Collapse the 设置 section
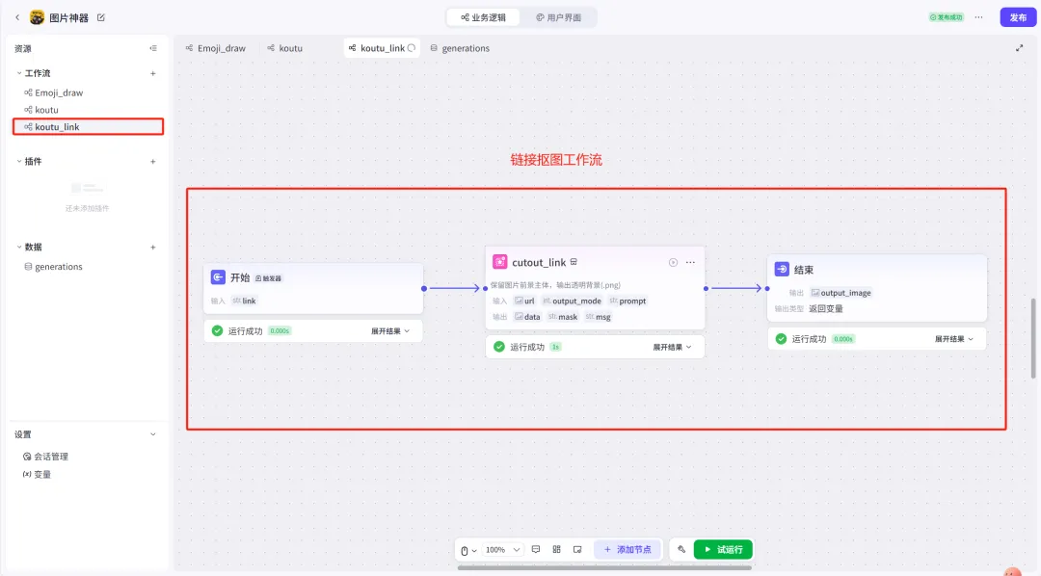Viewport: 1041px width, 576px height. pyautogui.click(x=153, y=434)
